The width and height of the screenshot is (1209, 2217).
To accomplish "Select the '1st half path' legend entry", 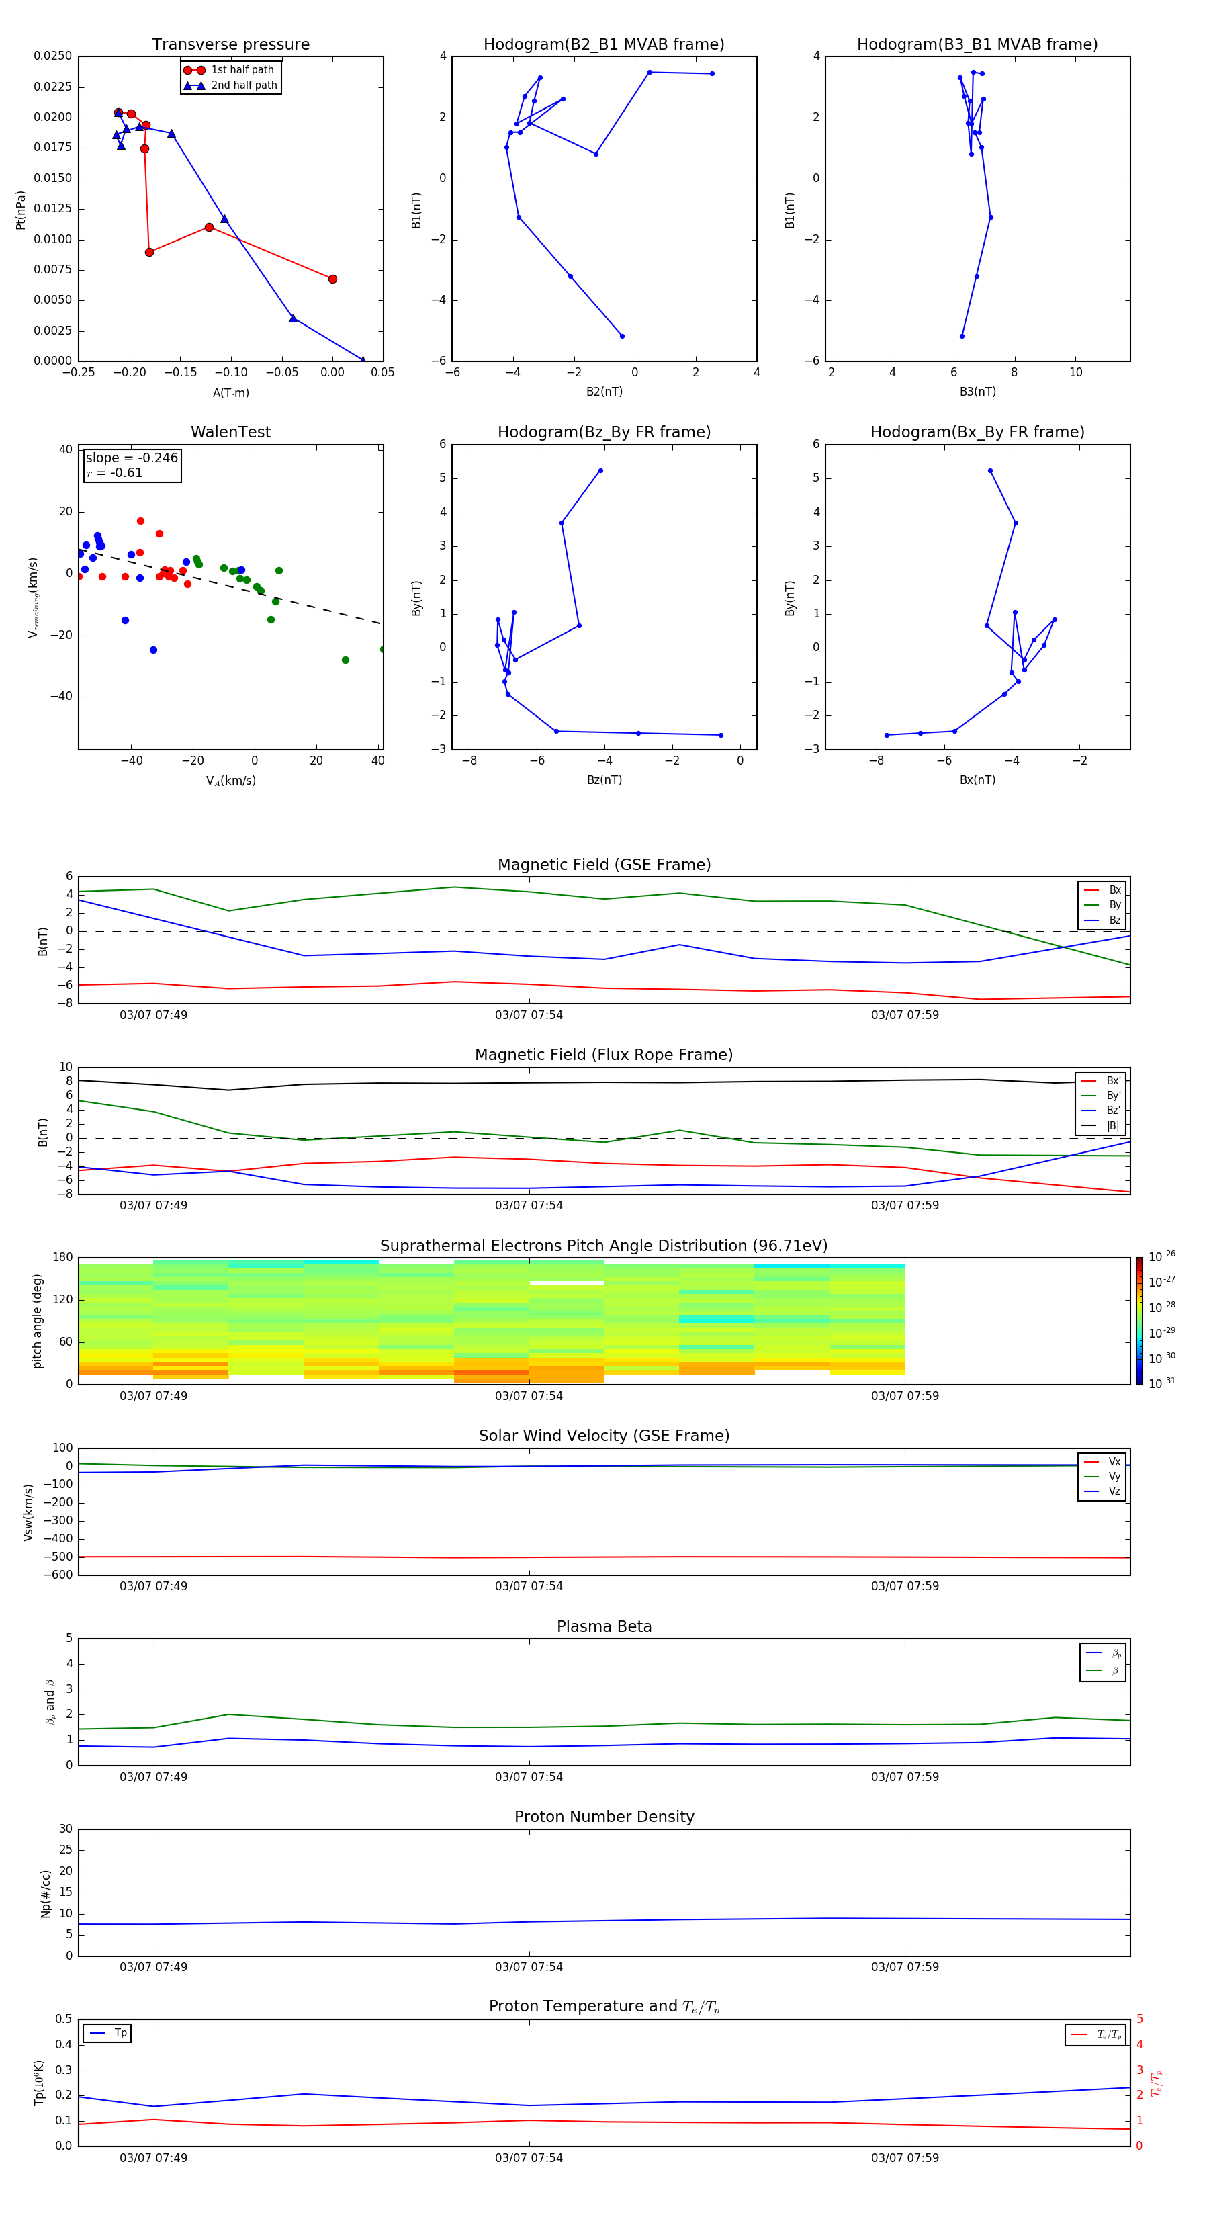I will [230, 70].
